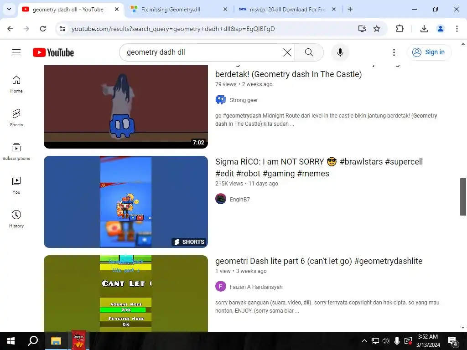The image size is (467, 350).
Task: View site information icon in address bar
Action: pyautogui.click(x=62, y=29)
